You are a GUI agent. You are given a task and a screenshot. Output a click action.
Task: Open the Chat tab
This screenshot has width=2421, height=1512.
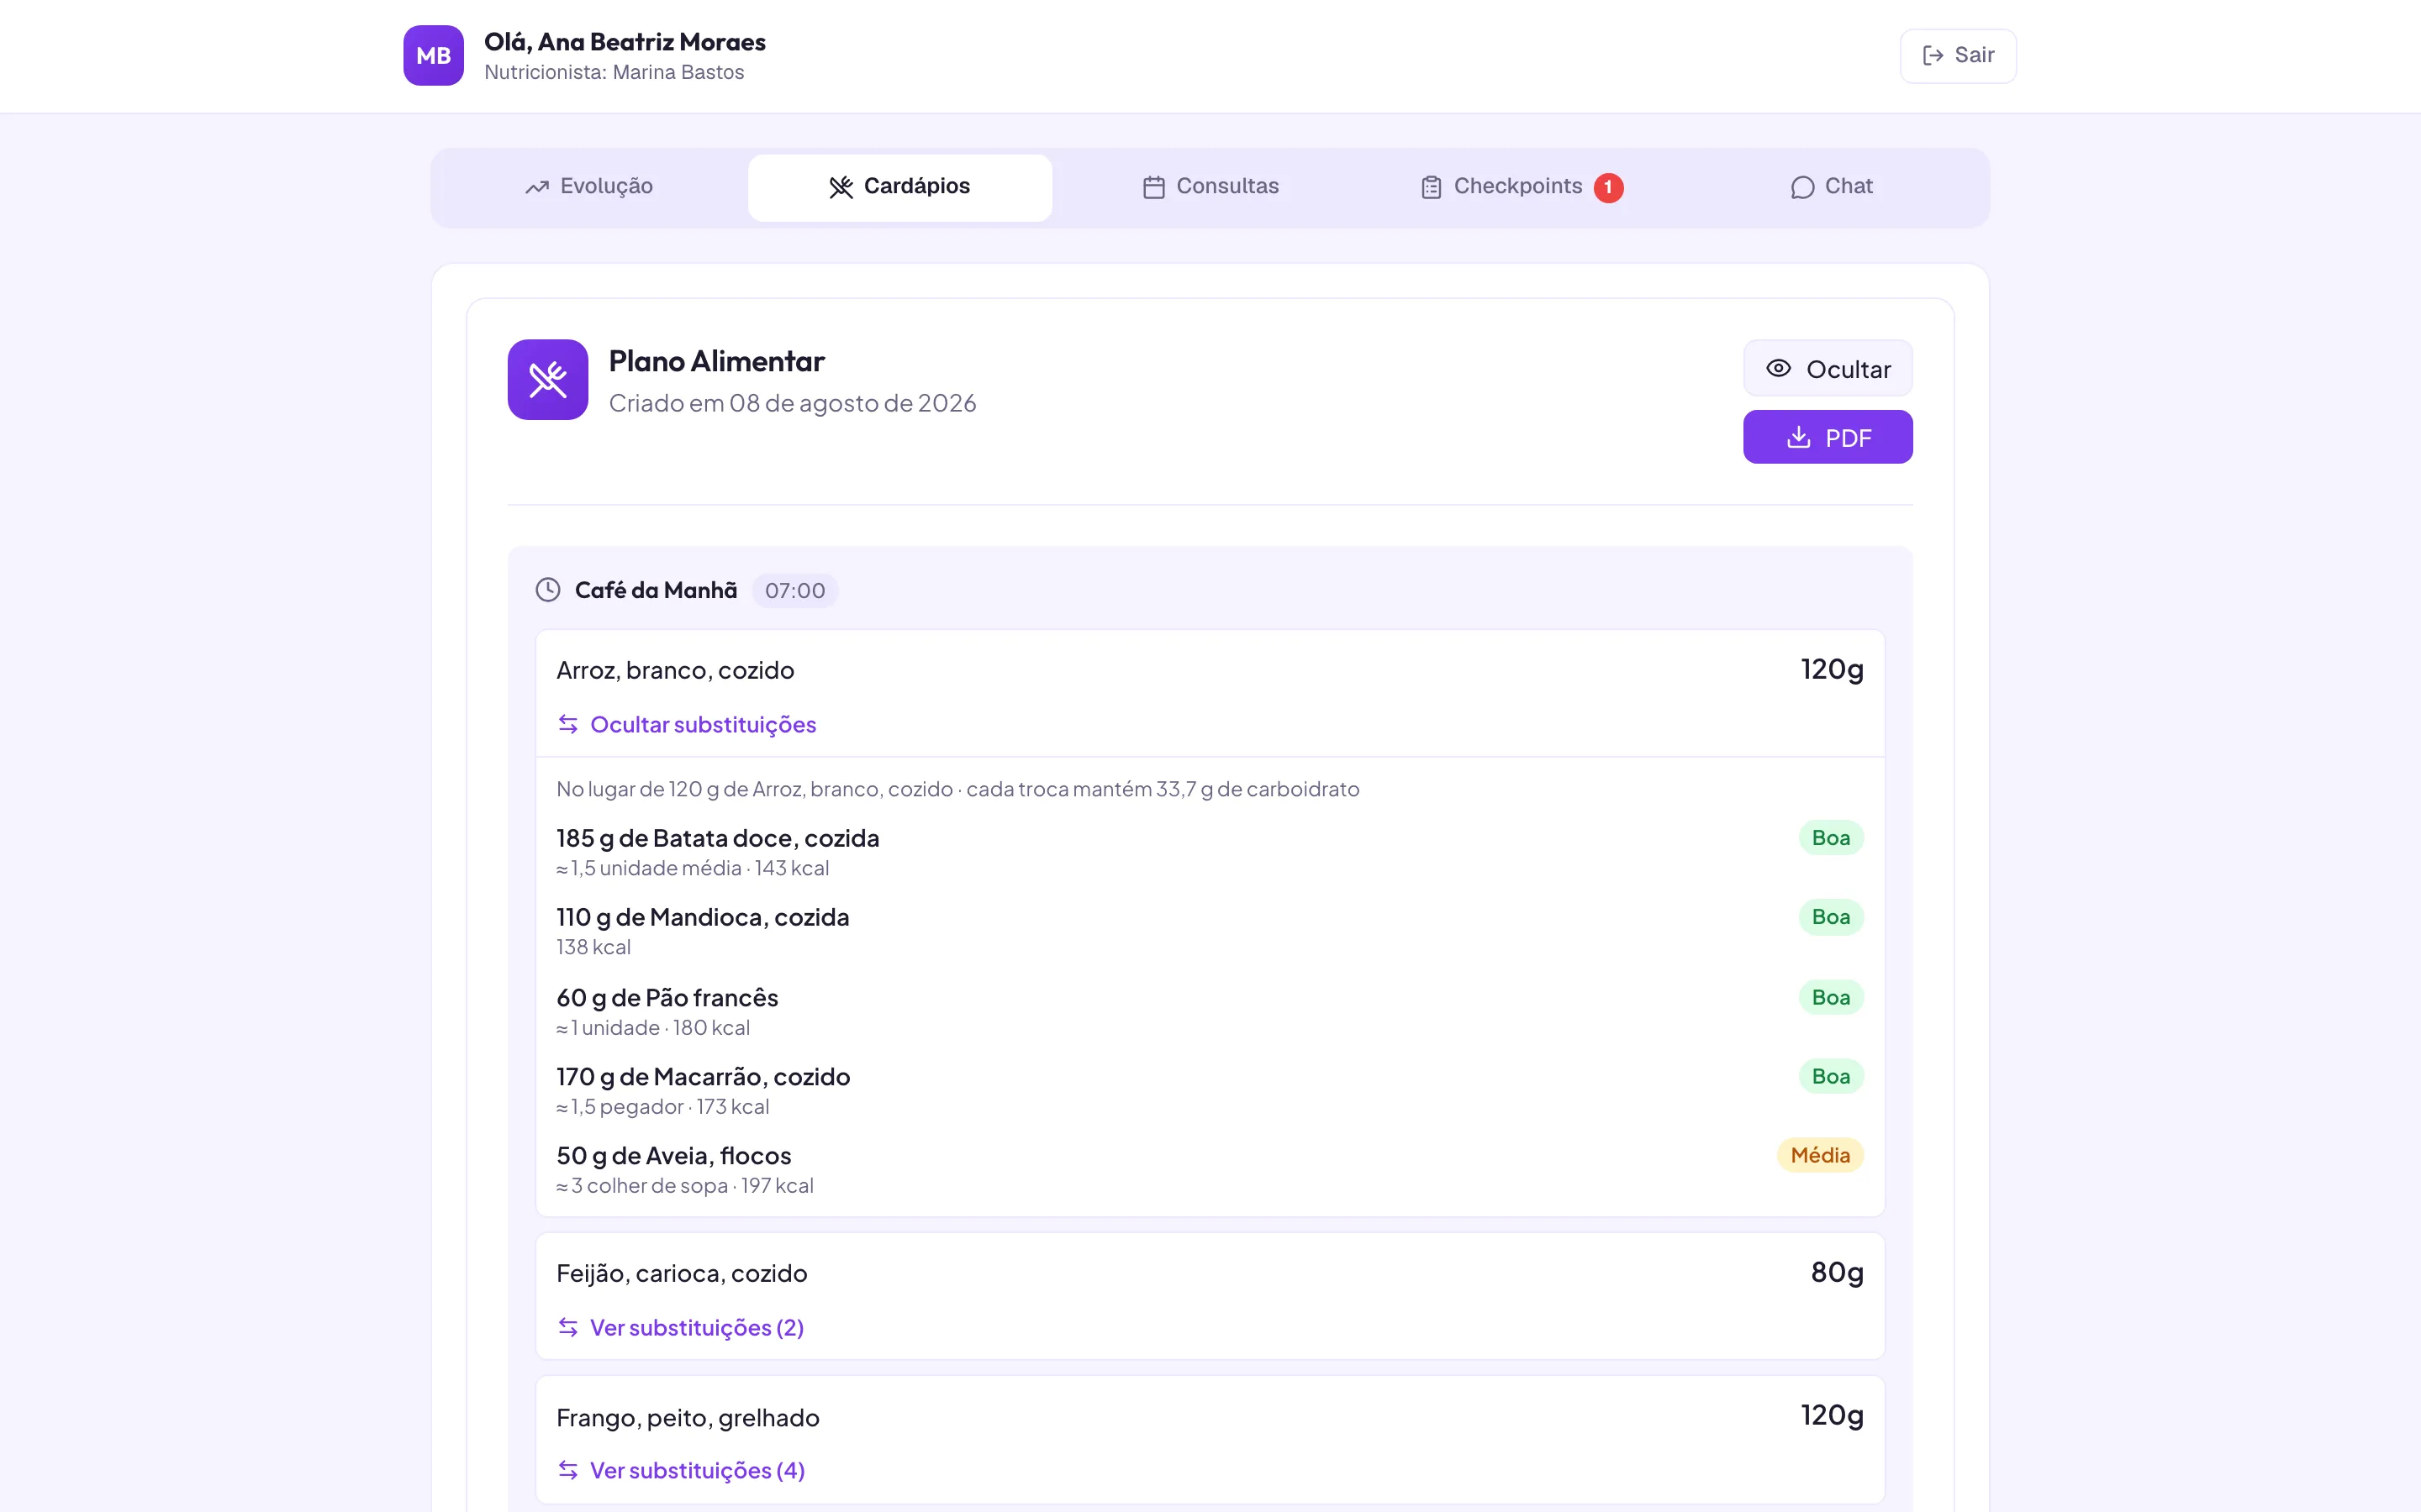[x=1832, y=187]
